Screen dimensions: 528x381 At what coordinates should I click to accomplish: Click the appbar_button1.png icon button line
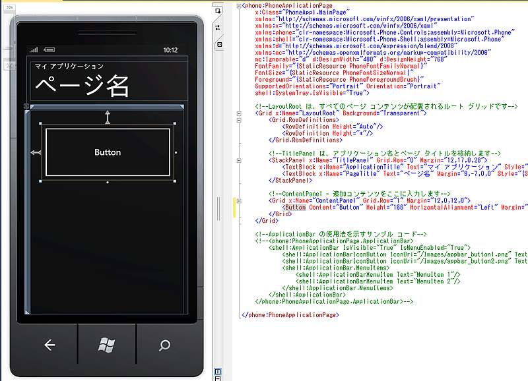click(x=405, y=254)
